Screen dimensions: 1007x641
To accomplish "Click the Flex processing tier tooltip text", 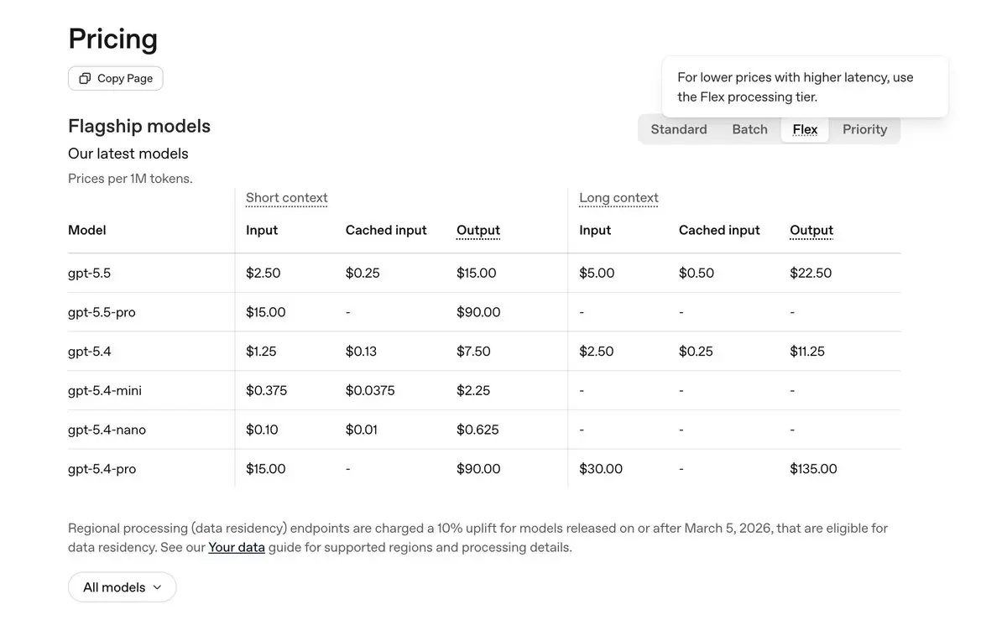I will pos(796,87).
